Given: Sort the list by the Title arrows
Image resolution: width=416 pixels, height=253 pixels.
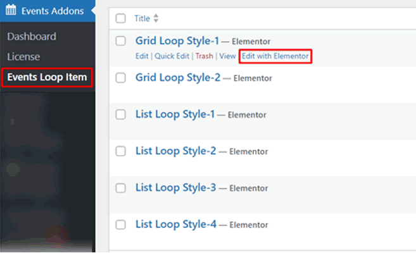Looking at the screenshot, I should tap(156, 19).
